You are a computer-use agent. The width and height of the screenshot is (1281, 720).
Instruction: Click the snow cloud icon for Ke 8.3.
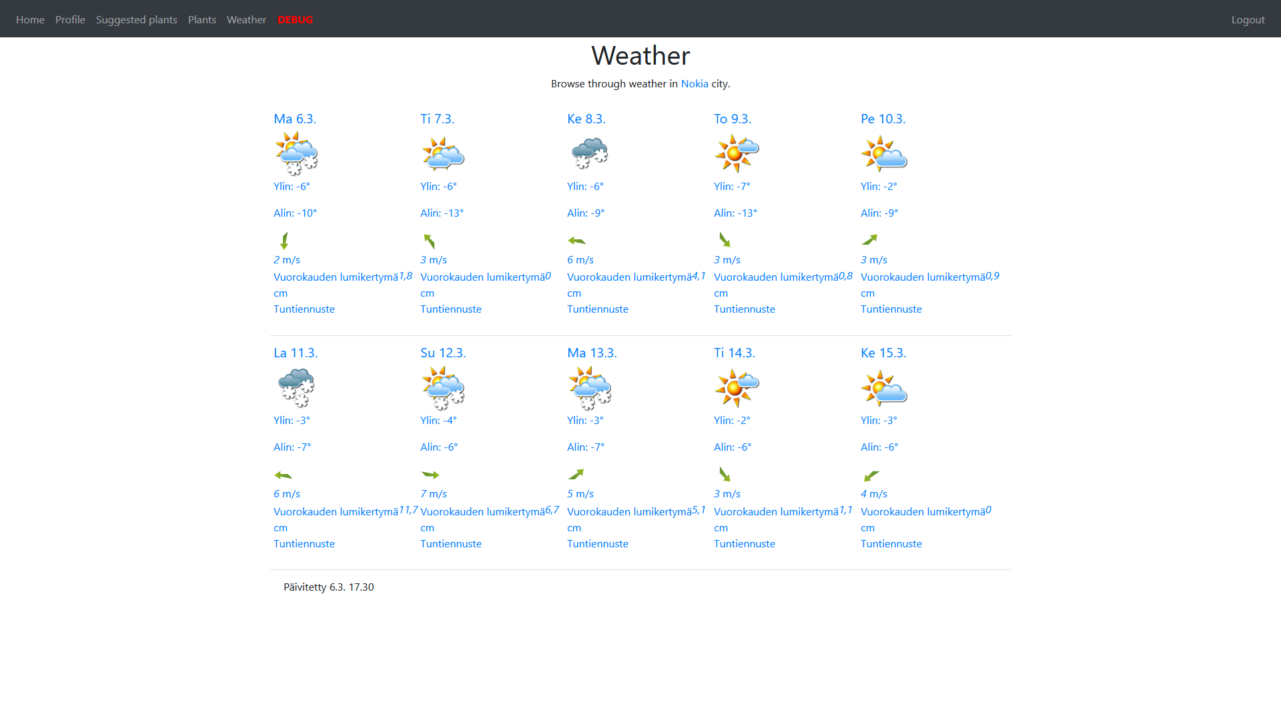pos(590,153)
